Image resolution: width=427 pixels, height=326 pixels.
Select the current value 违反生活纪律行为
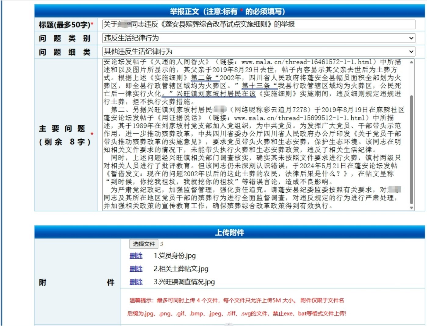pyautogui.click(x=213, y=38)
